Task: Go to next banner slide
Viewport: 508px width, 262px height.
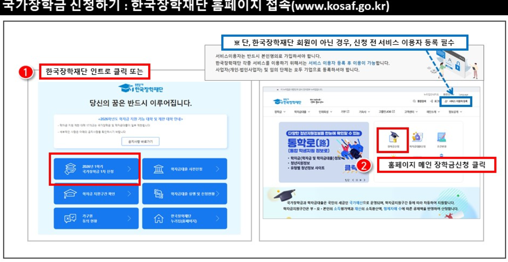Action: (364, 180)
